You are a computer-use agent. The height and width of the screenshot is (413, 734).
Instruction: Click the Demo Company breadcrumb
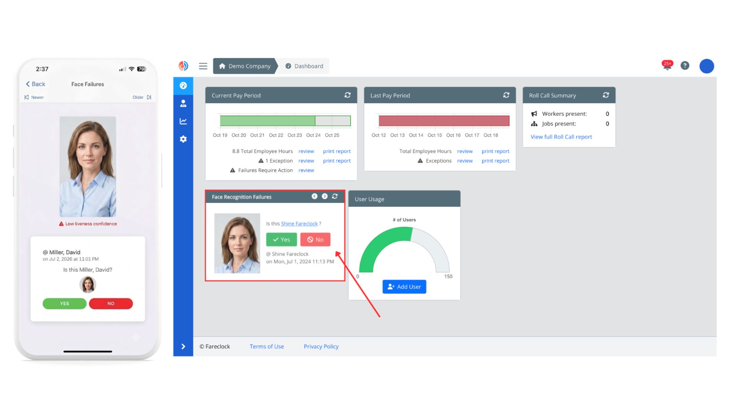point(245,66)
